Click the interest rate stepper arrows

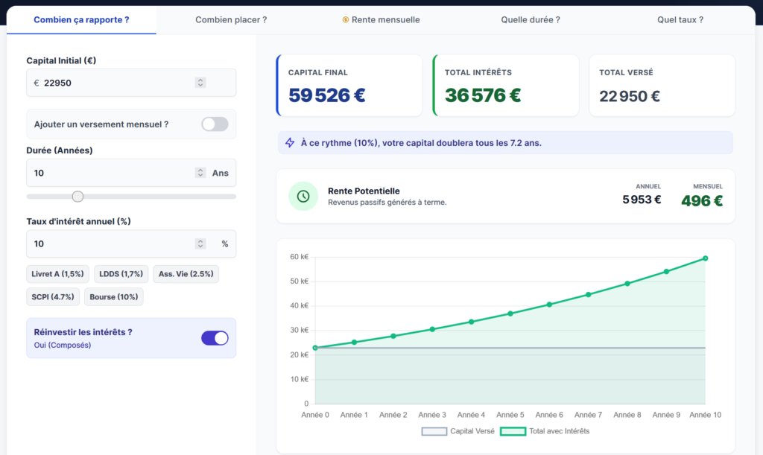click(200, 244)
